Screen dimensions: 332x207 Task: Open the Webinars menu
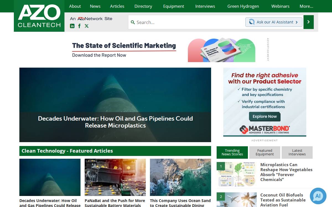(280, 6)
